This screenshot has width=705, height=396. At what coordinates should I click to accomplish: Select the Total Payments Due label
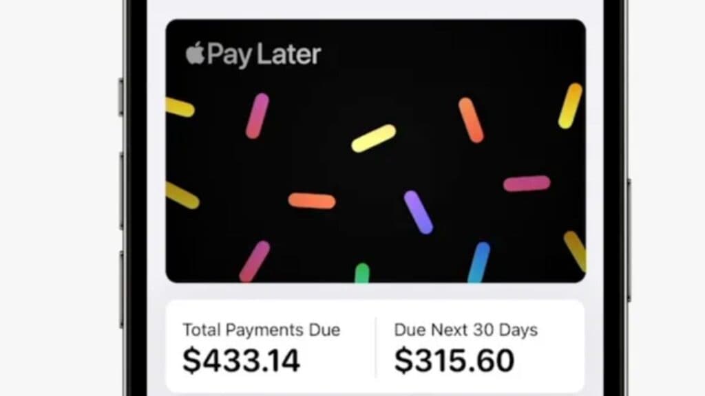click(261, 330)
